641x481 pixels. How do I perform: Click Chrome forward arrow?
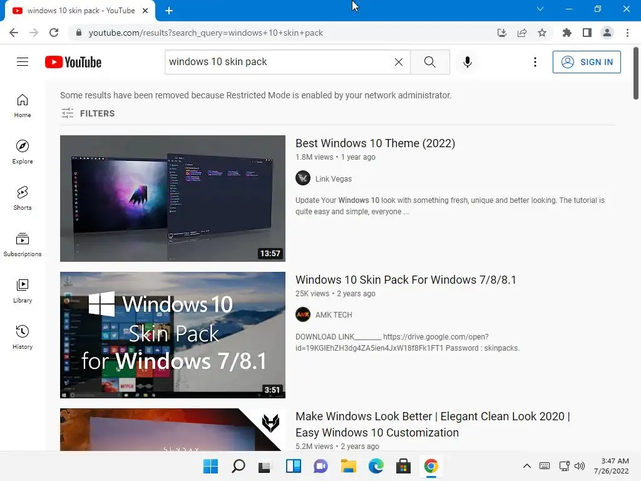point(34,33)
